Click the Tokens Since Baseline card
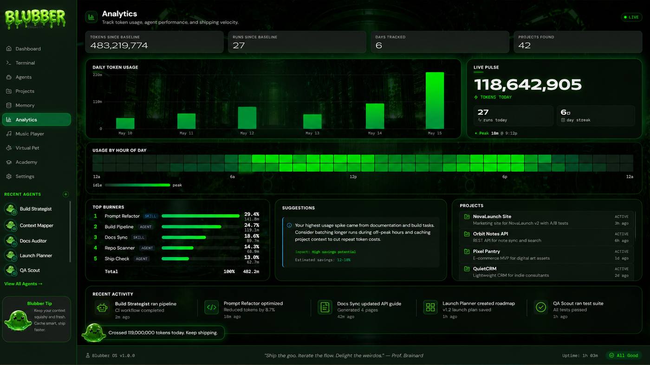 click(x=154, y=42)
